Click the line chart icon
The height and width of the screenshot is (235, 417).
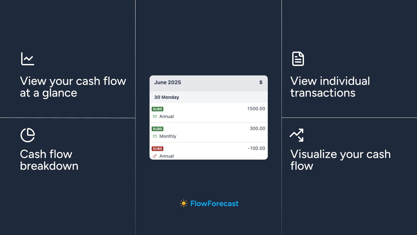tap(28, 59)
